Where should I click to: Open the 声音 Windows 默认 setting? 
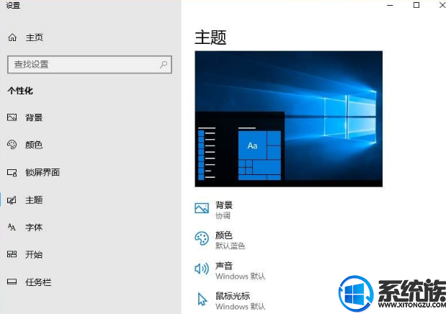(230, 271)
